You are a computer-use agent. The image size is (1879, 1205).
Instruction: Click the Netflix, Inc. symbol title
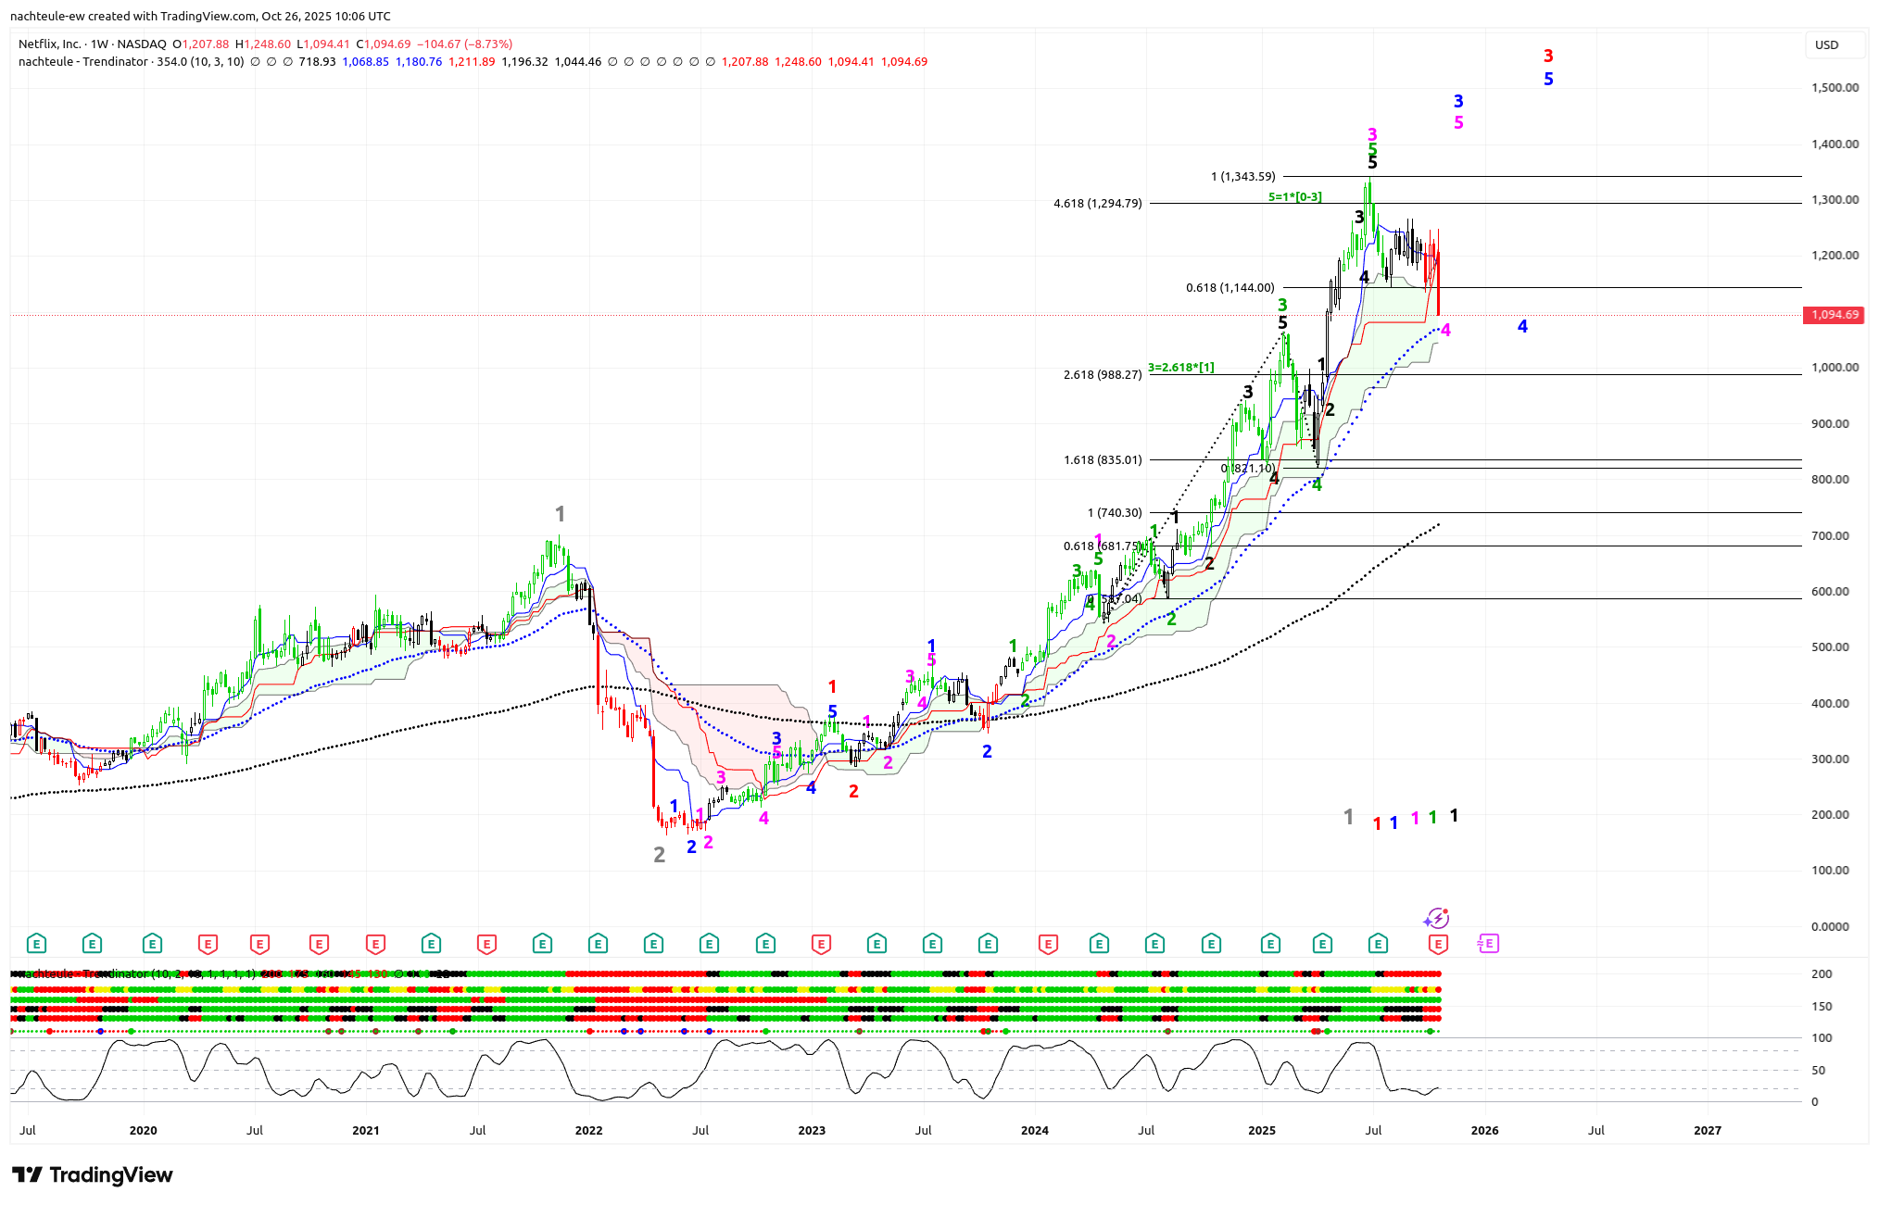click(x=51, y=44)
